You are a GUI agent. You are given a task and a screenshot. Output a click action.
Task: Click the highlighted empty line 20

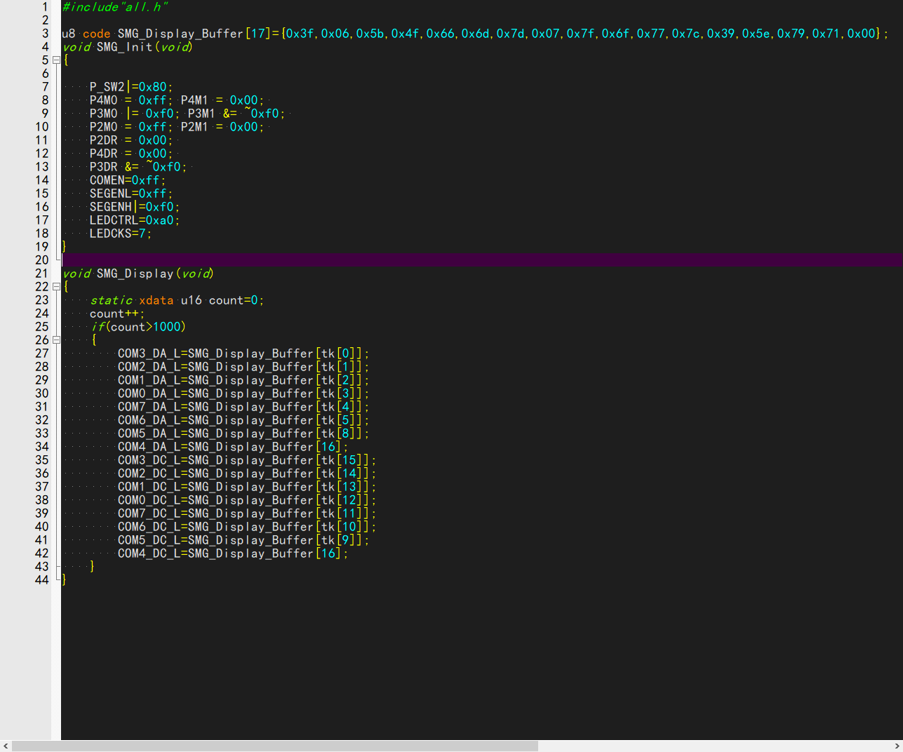point(481,260)
